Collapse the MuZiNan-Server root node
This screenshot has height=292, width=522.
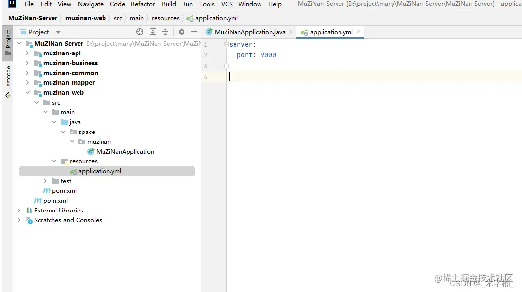19,43
